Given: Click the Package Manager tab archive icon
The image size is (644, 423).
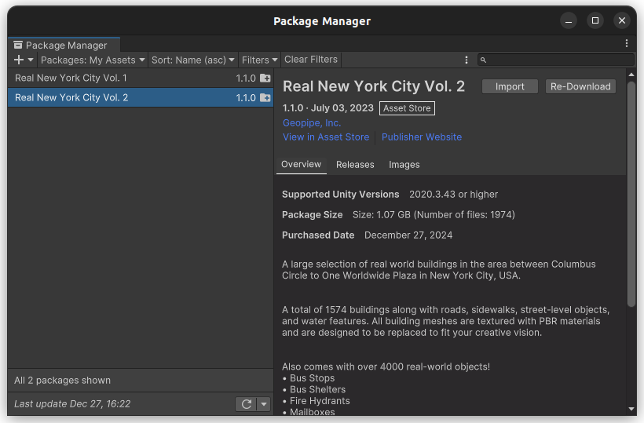Looking at the screenshot, I should tap(18, 45).
